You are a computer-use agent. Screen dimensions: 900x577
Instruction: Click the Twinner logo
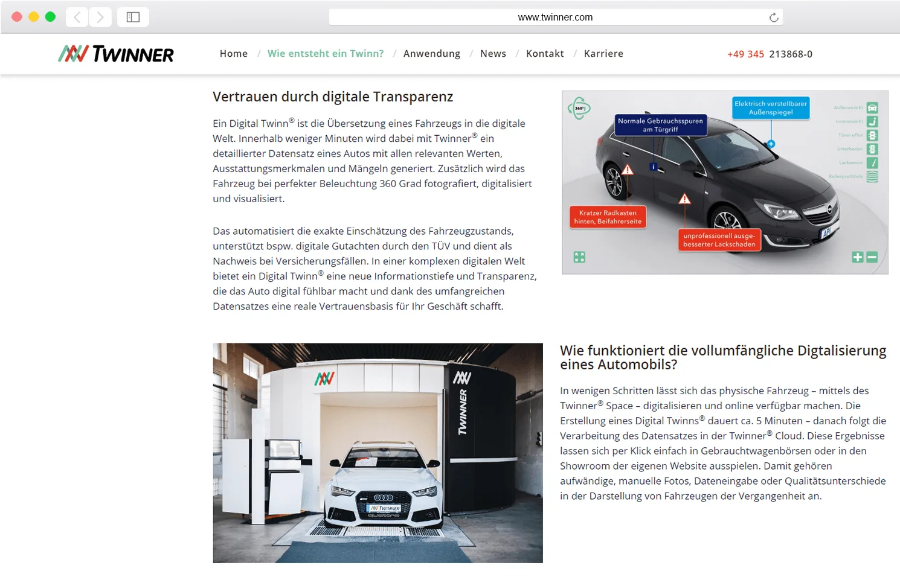pos(116,54)
